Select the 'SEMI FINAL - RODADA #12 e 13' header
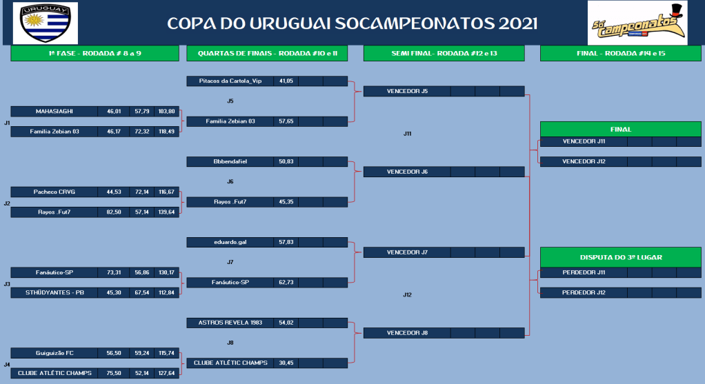 point(444,53)
